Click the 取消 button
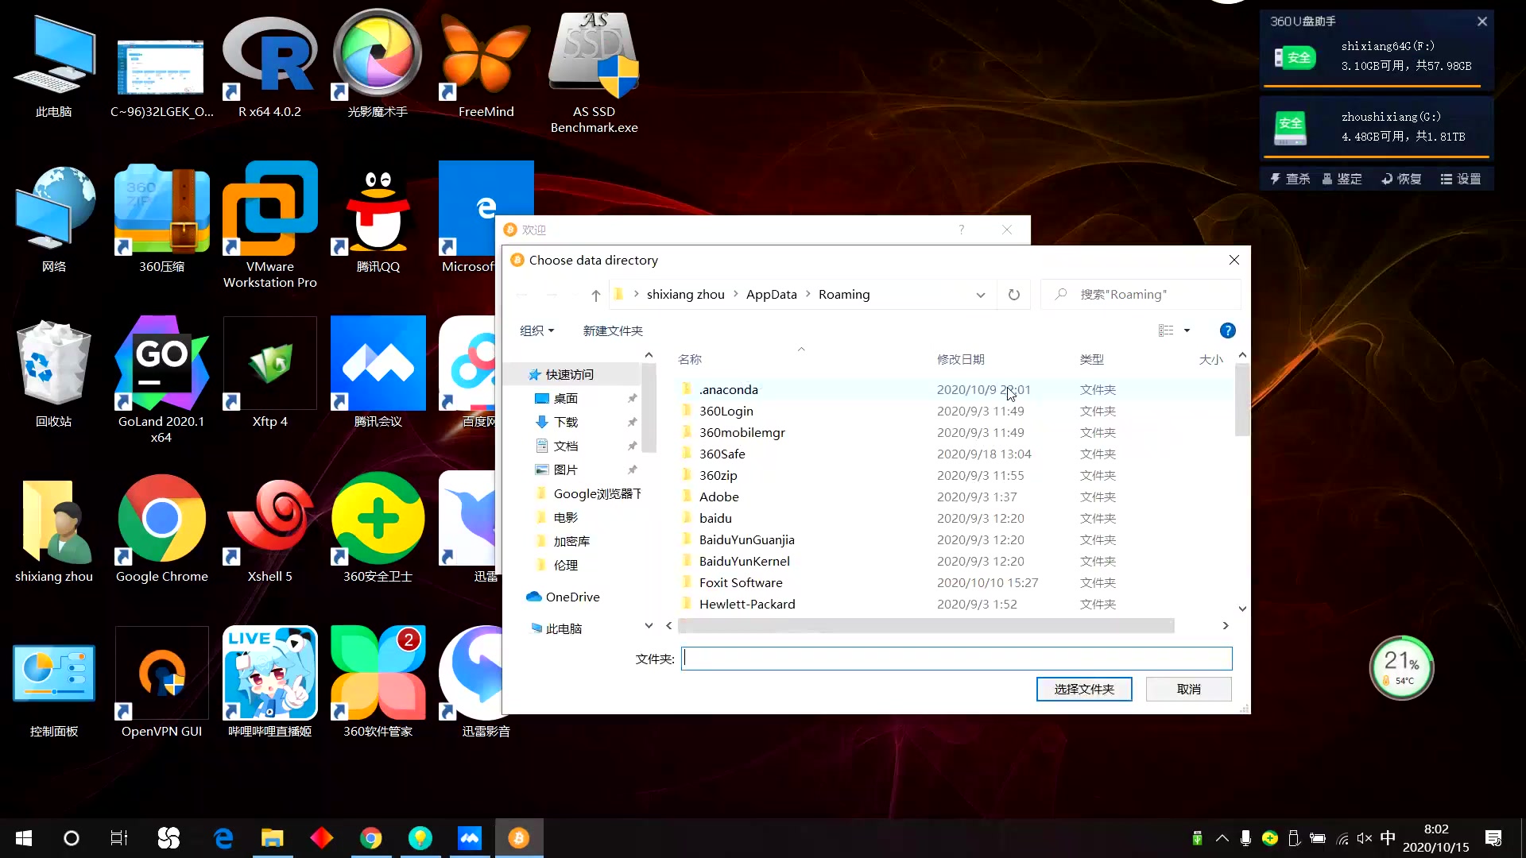Image resolution: width=1526 pixels, height=858 pixels. 1188,689
